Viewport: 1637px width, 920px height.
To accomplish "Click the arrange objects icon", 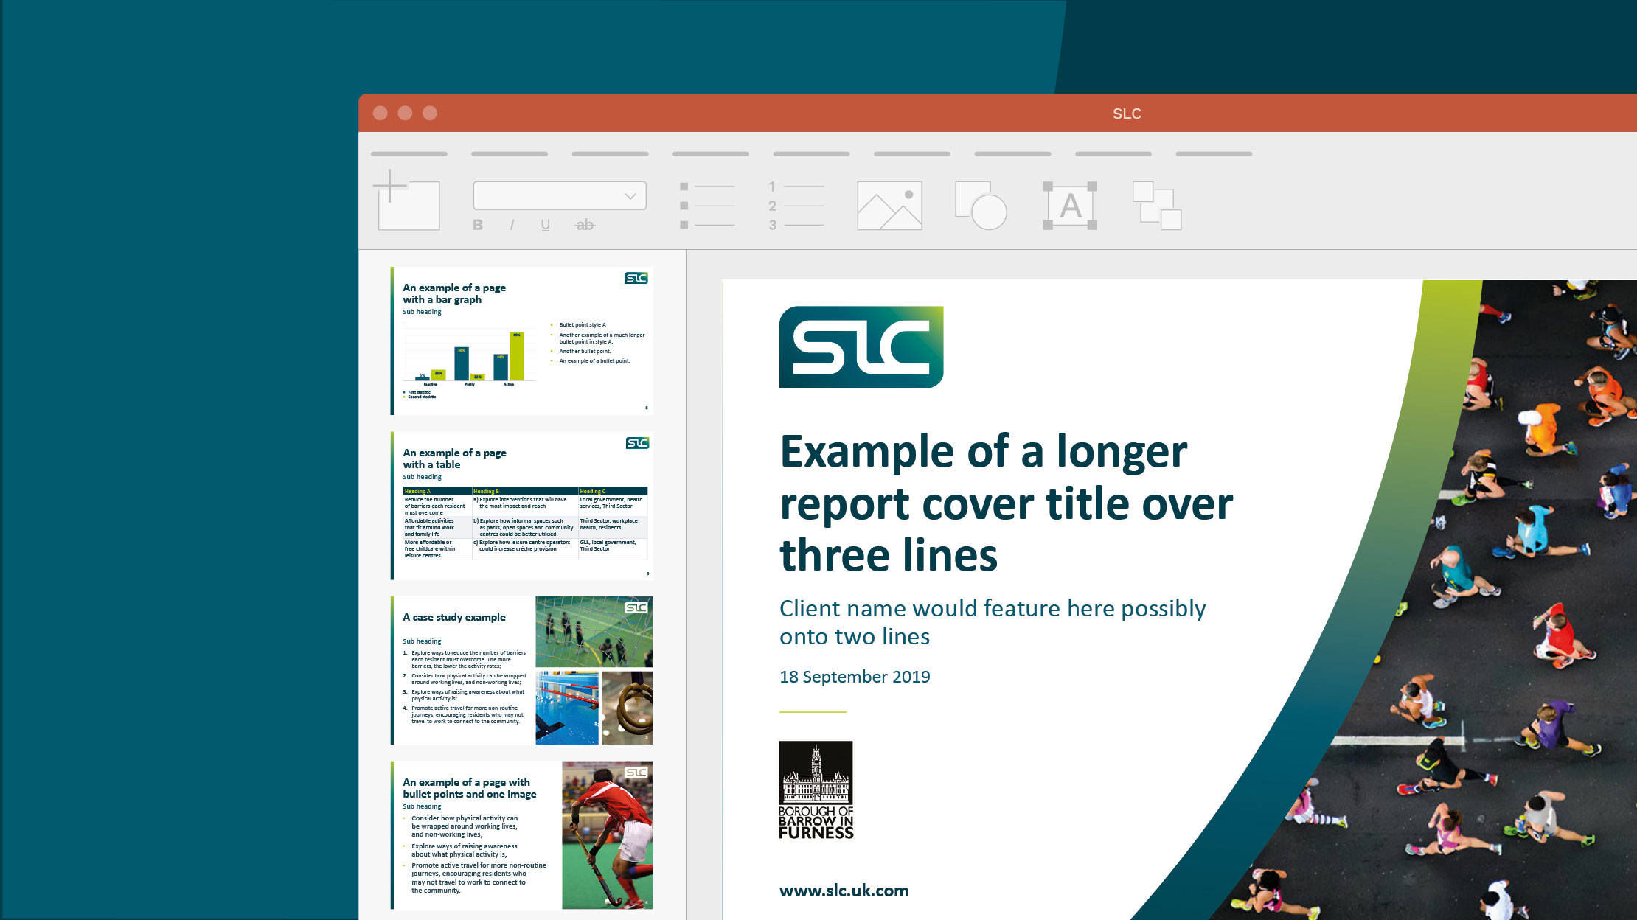I will click(1157, 206).
